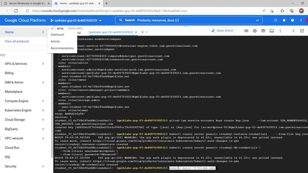Open the Cloud Shell more options menu
Image resolution: width=308 pixels, height=173 pixels.
coord(280,31)
